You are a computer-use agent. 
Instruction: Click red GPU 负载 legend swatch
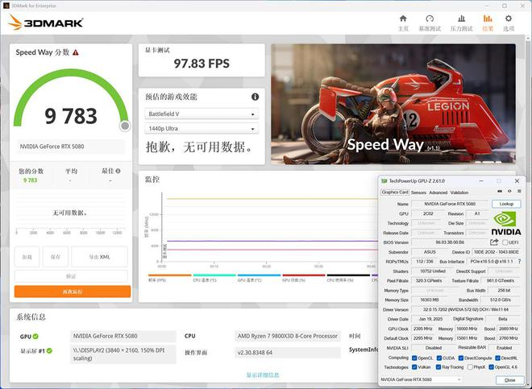click(304, 275)
